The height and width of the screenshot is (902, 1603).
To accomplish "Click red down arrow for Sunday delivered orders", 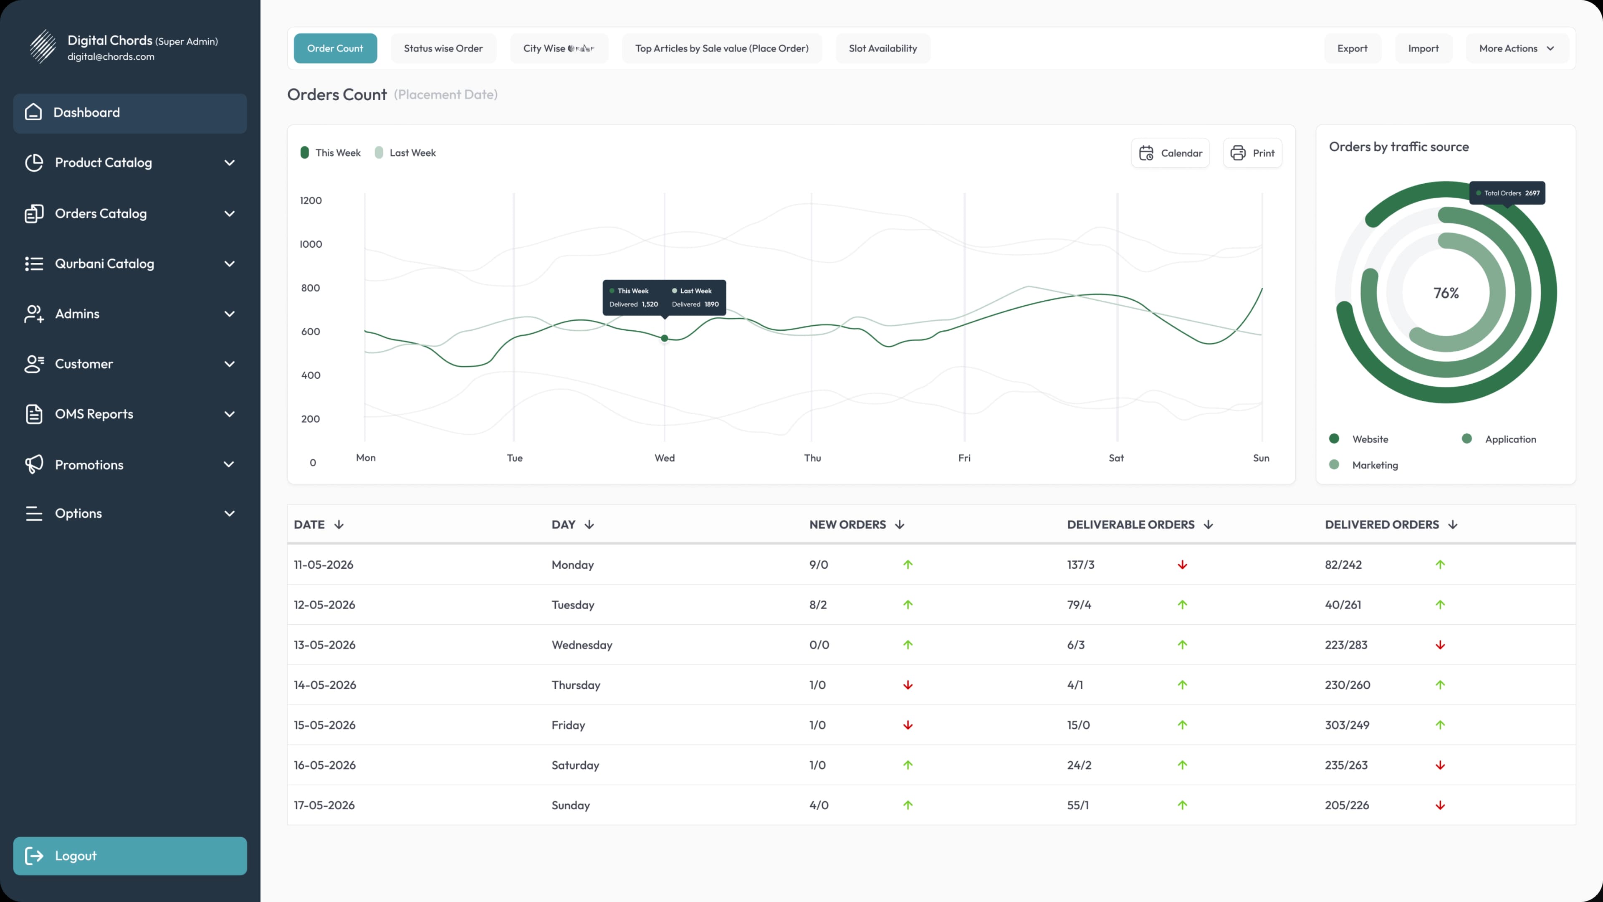I will click(x=1440, y=805).
